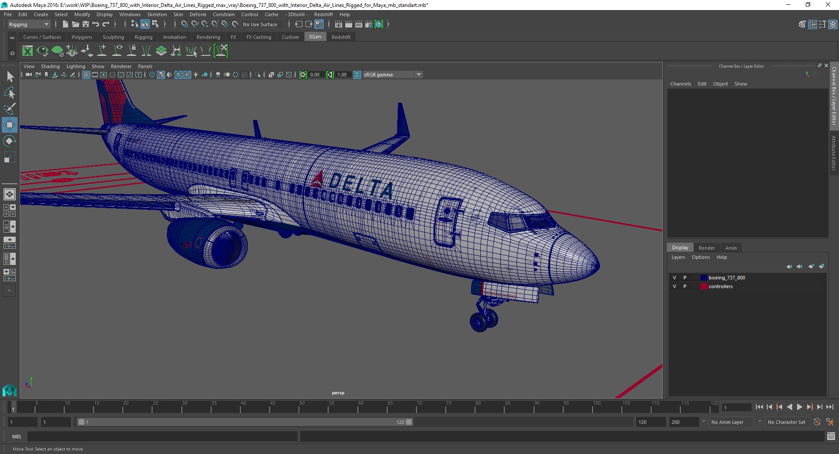Open the shelf tab switcher menu

click(12, 38)
